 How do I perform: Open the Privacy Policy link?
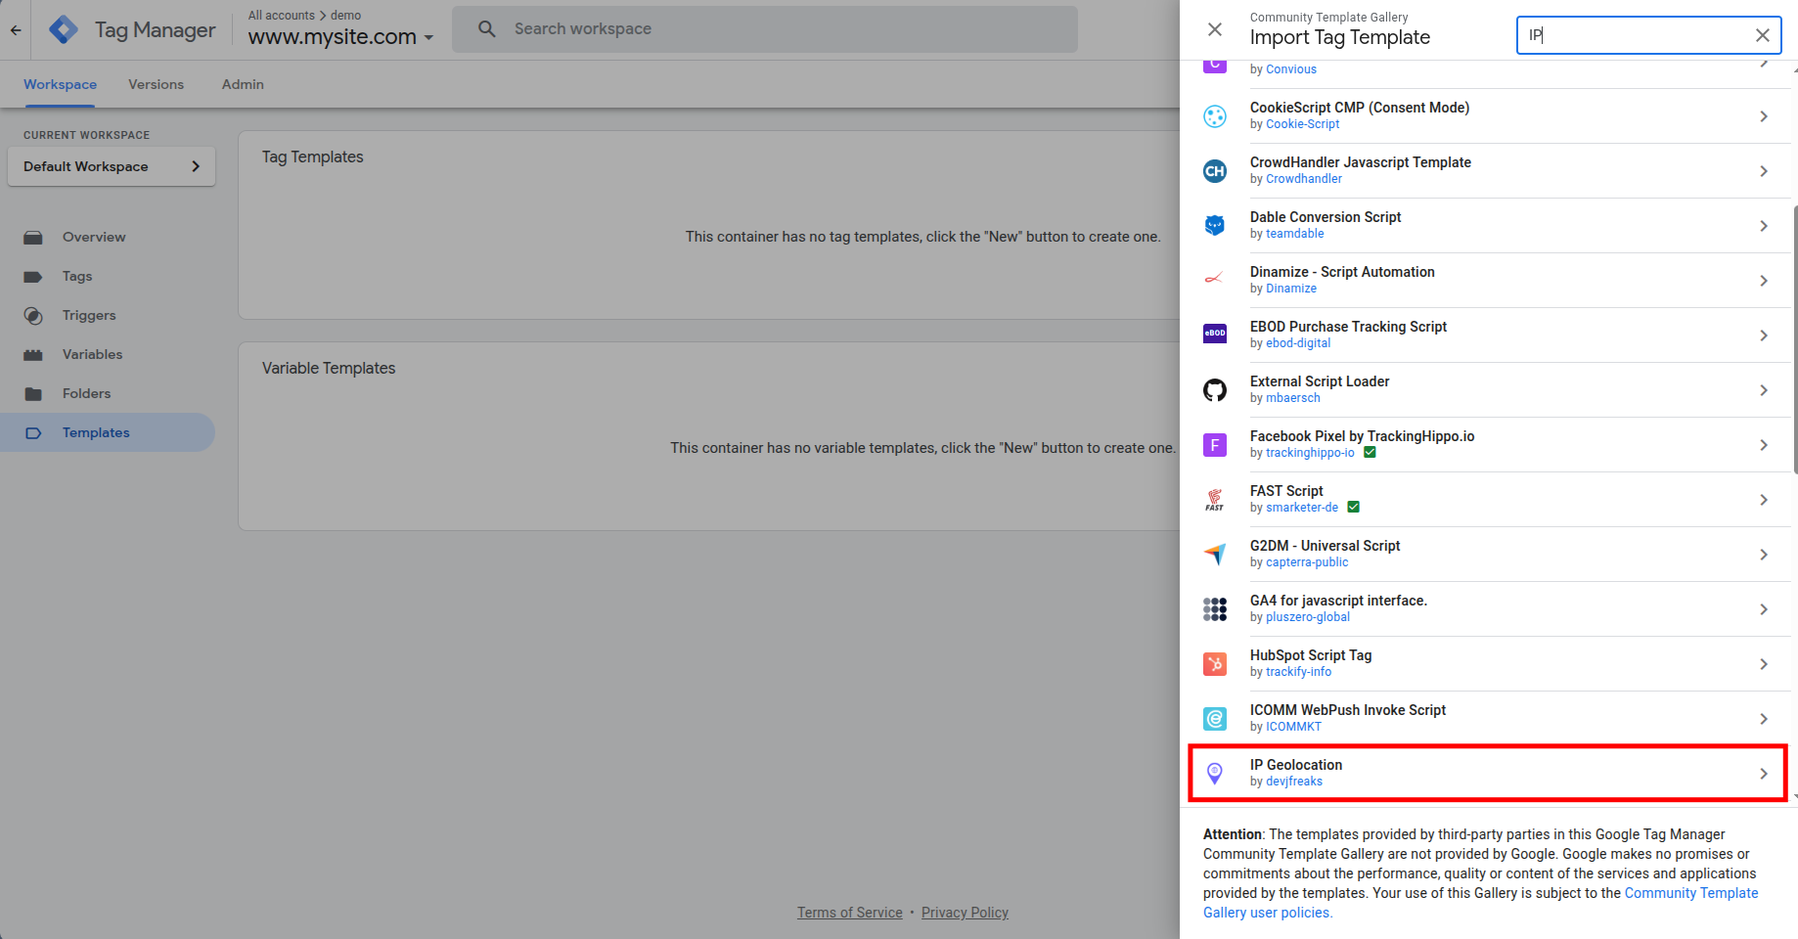[965, 913]
